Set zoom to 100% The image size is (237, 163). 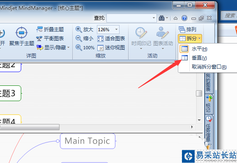pyautogui.click(x=85, y=48)
